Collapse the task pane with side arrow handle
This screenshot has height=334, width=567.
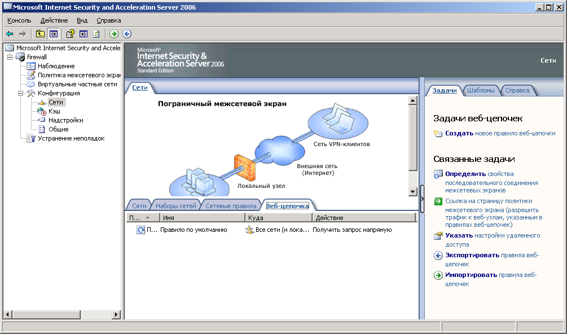point(422,199)
